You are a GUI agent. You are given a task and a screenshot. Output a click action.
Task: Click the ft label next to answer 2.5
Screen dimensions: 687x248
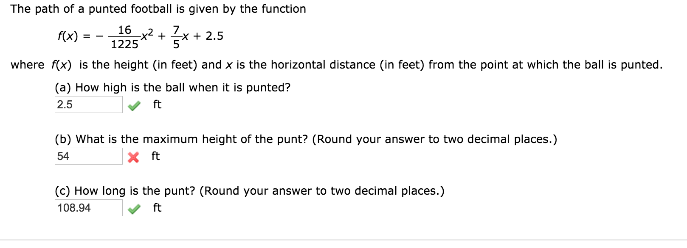(x=156, y=105)
